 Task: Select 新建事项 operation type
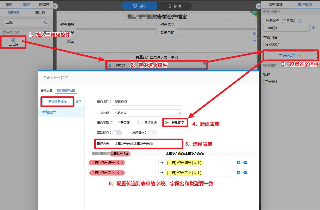click(167, 123)
